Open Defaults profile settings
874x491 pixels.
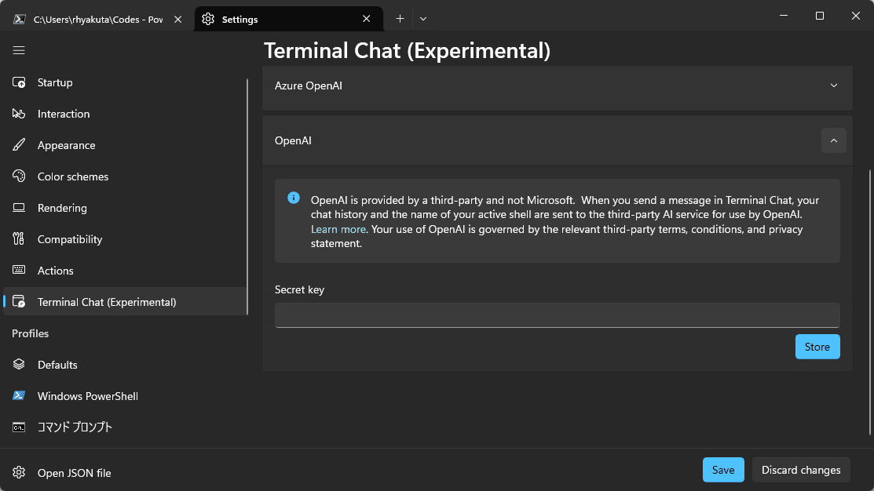(125, 365)
